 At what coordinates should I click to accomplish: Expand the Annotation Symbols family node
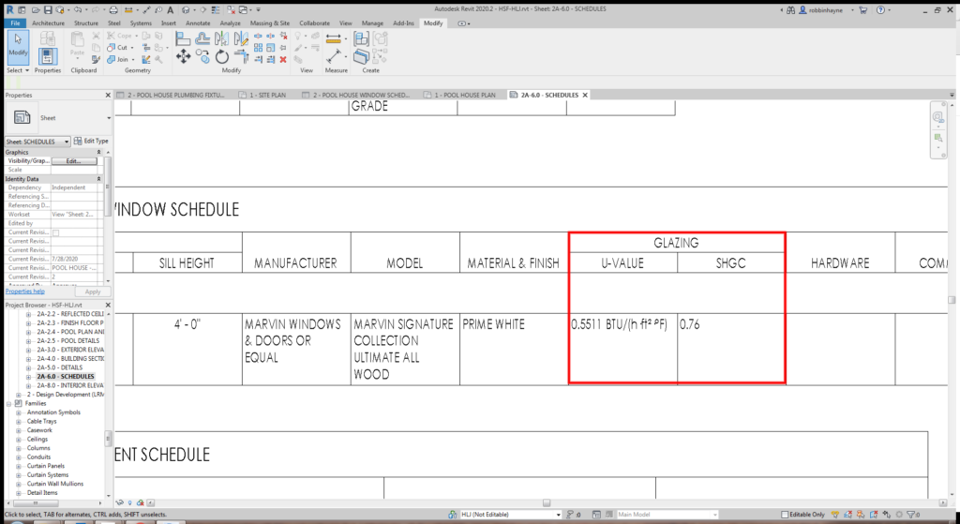19,412
